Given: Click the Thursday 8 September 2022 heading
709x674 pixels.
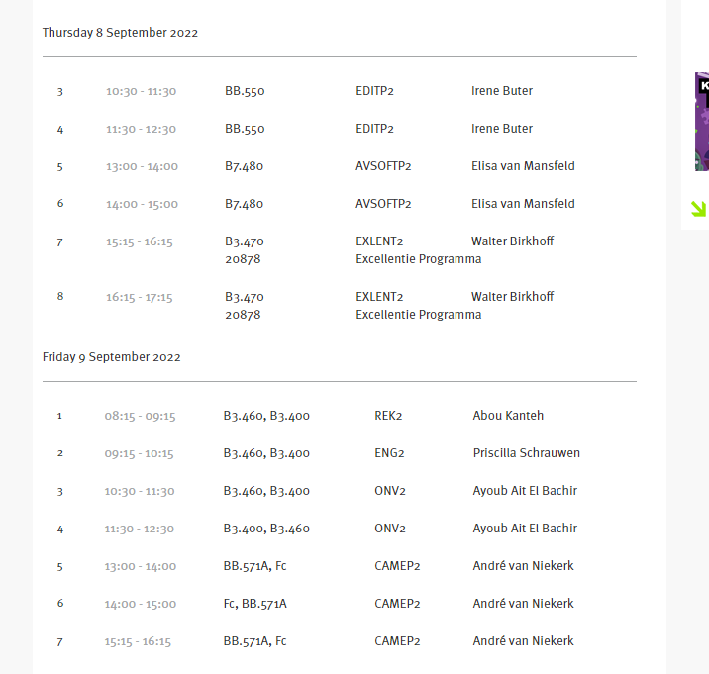Looking at the screenshot, I should click(120, 33).
